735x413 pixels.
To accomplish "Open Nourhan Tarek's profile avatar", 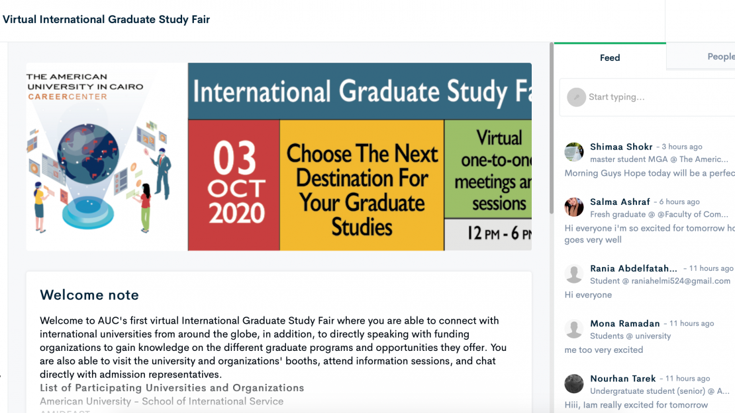I will 573,383.
